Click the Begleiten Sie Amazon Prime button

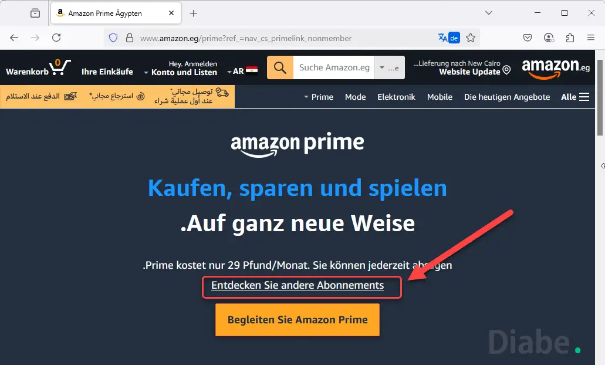[298, 320]
